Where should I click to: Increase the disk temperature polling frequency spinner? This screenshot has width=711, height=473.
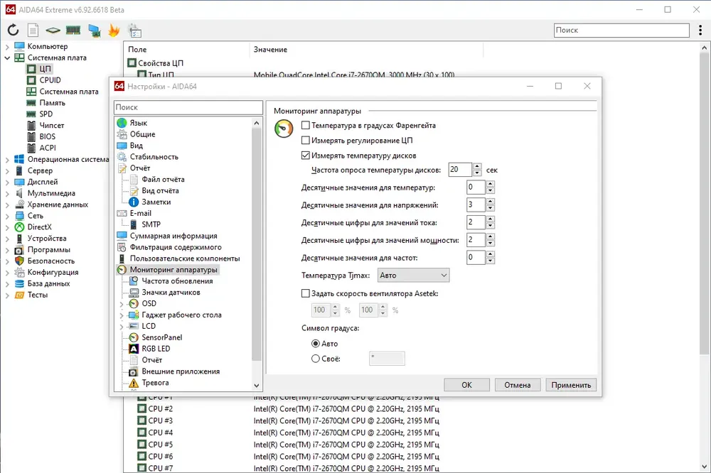pyautogui.click(x=476, y=167)
